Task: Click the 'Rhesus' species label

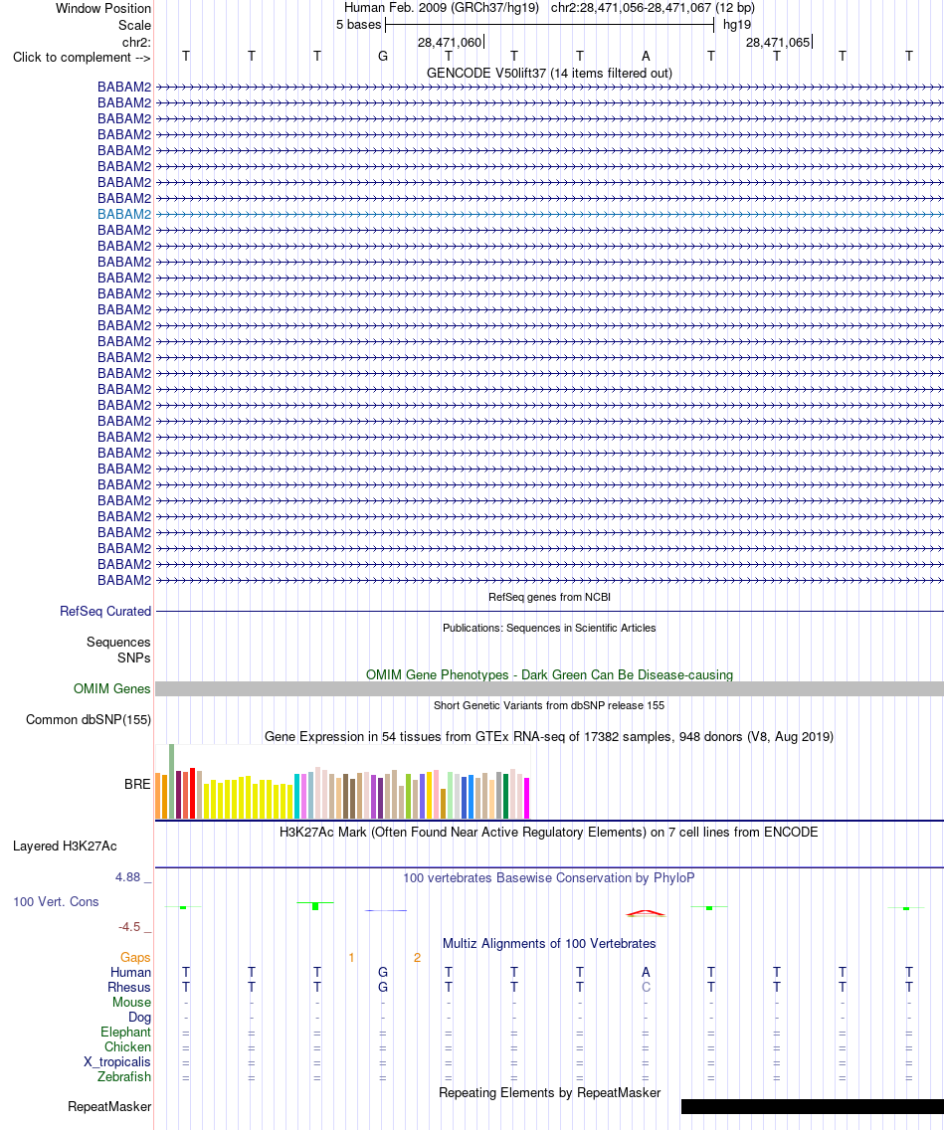Action: click(x=129, y=988)
